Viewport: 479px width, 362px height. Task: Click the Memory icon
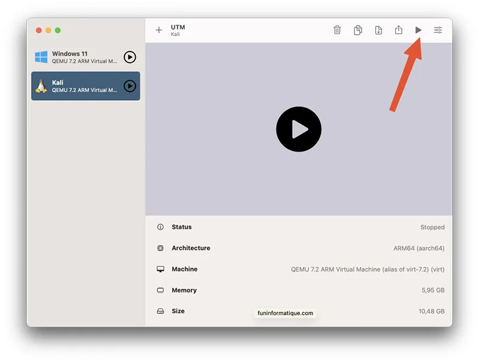tap(160, 290)
